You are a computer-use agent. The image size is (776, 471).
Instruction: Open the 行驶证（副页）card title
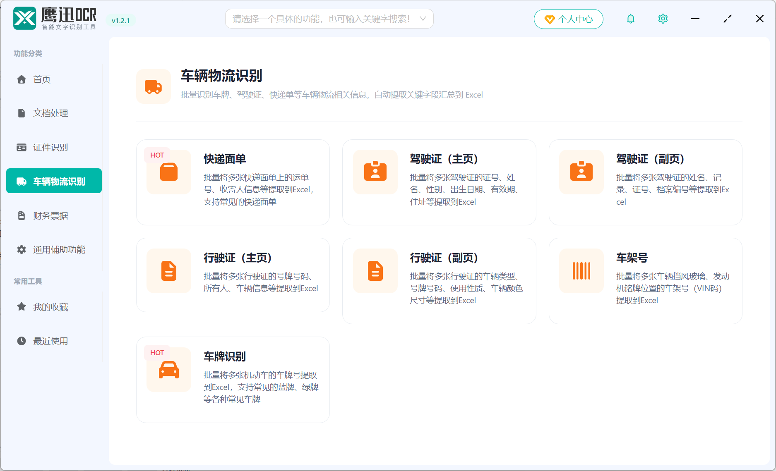coord(444,258)
